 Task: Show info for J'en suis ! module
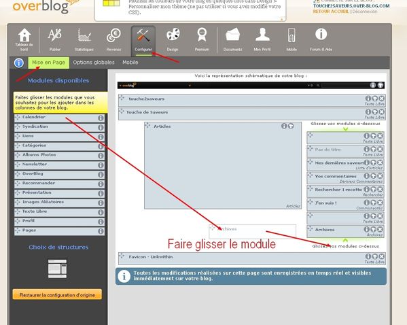[x=366, y=203]
